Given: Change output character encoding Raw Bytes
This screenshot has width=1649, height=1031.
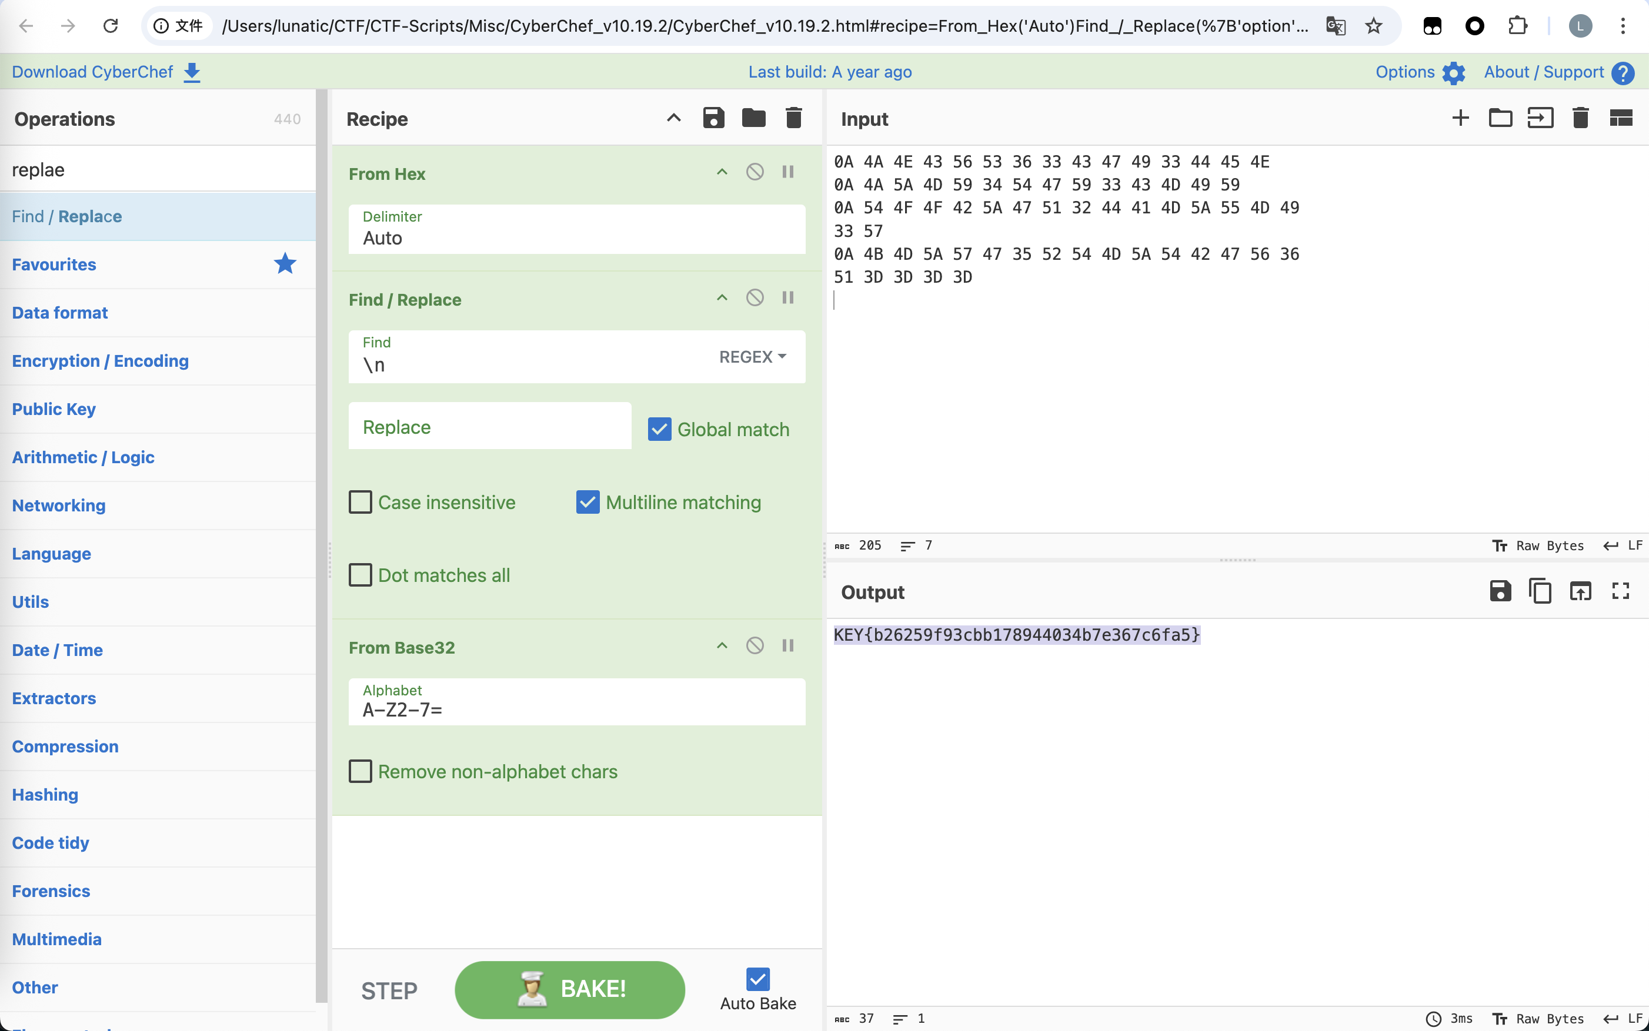Looking at the screenshot, I should 1538,1019.
